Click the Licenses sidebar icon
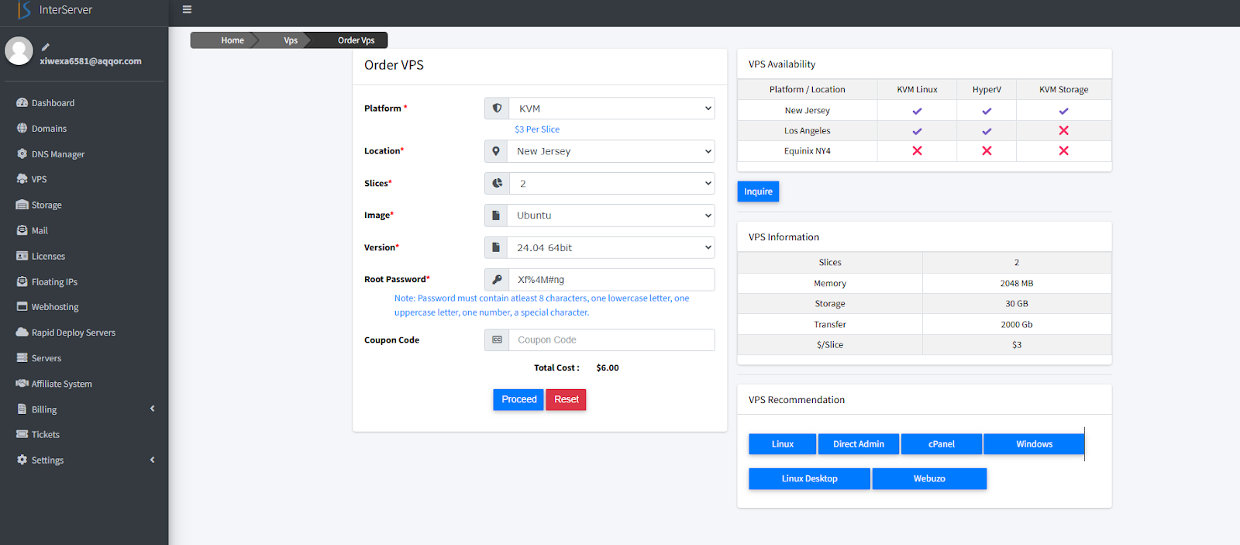The image size is (1240, 545). point(22,256)
